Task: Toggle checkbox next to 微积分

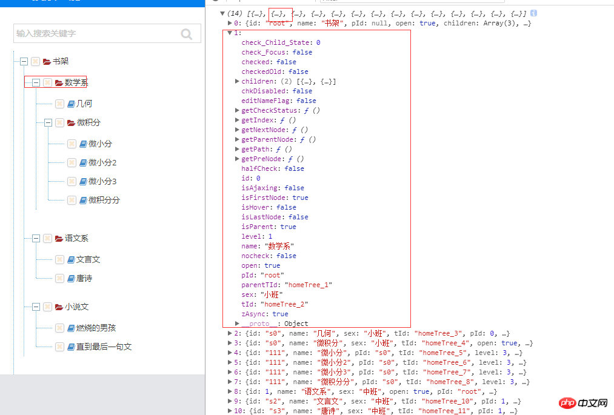Action: [x=59, y=123]
